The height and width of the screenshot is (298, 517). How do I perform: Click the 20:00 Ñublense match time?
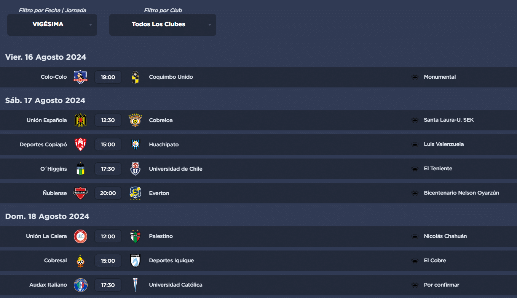pyautogui.click(x=108, y=193)
